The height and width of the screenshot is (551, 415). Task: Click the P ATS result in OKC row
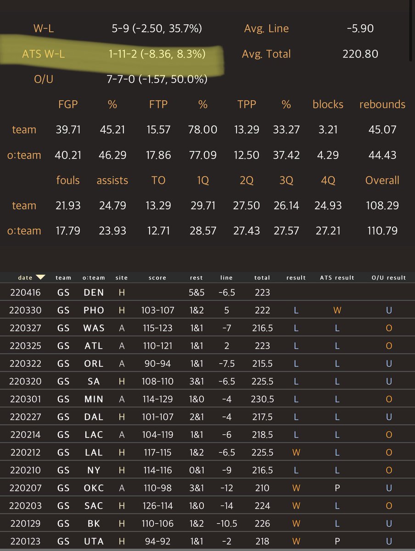tap(337, 488)
